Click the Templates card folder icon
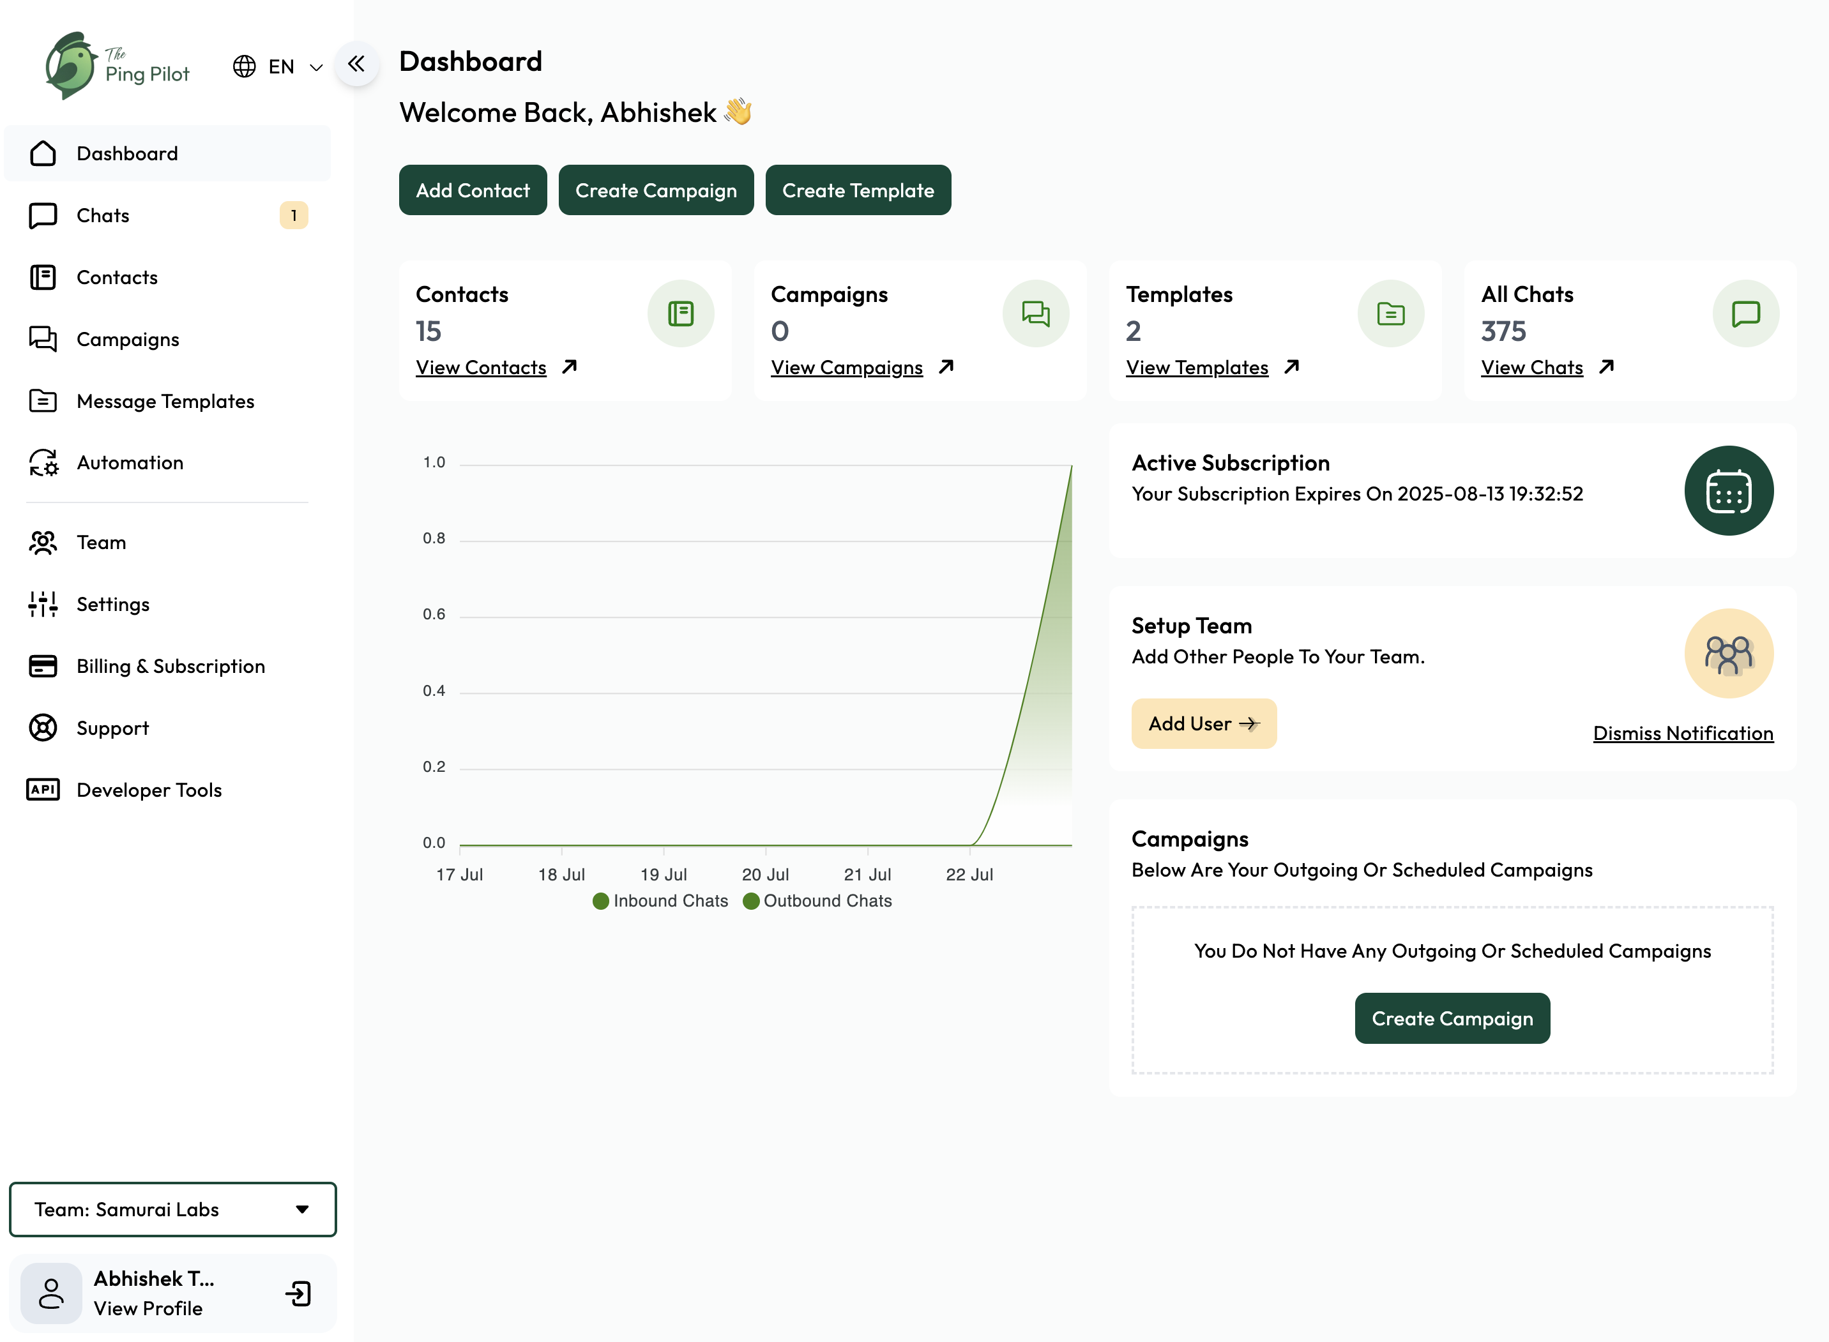The height and width of the screenshot is (1342, 1829). click(x=1391, y=313)
